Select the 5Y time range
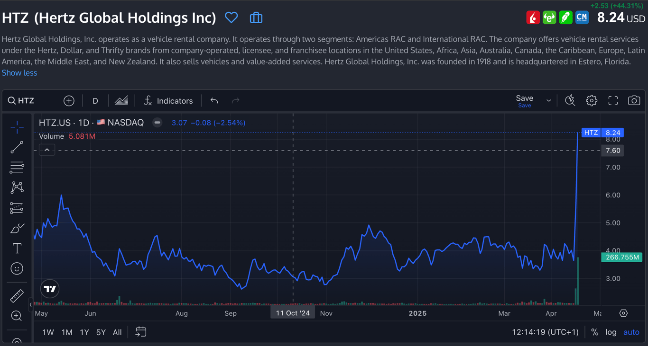Image resolution: width=648 pixels, height=346 pixels. coord(101,332)
